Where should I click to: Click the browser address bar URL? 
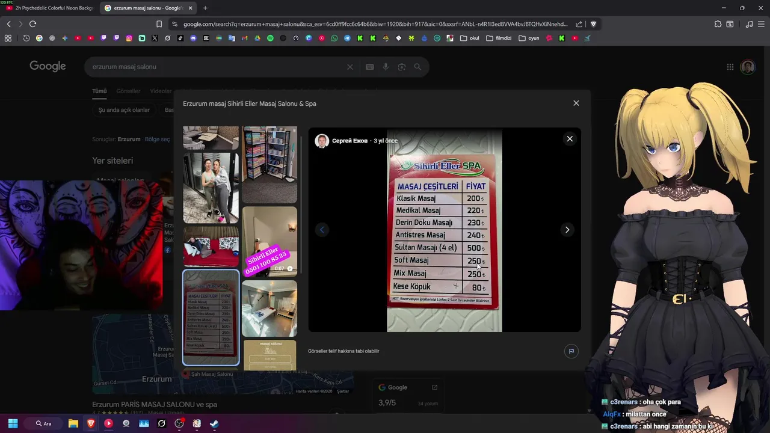pyautogui.click(x=375, y=24)
